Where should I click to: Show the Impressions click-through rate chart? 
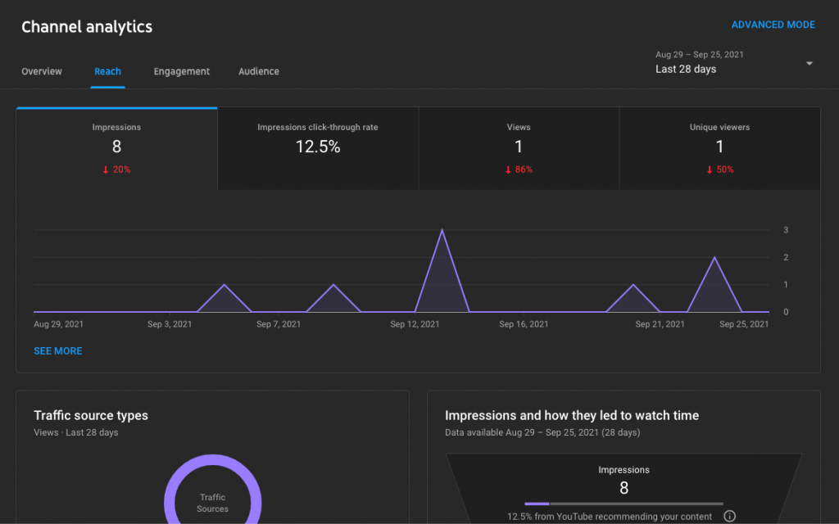318,147
